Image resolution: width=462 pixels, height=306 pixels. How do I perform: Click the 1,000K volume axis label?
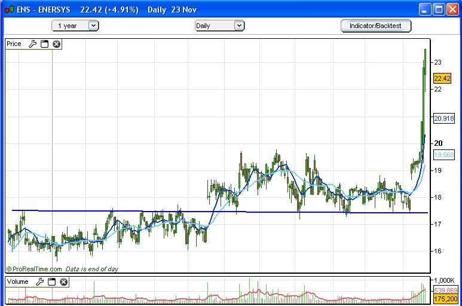[x=444, y=280]
